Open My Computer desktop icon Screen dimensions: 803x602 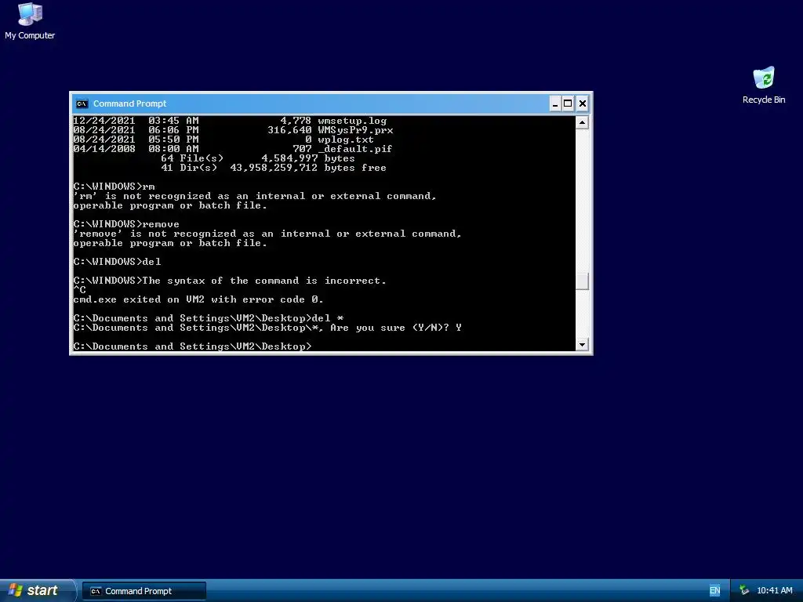pyautogui.click(x=30, y=20)
